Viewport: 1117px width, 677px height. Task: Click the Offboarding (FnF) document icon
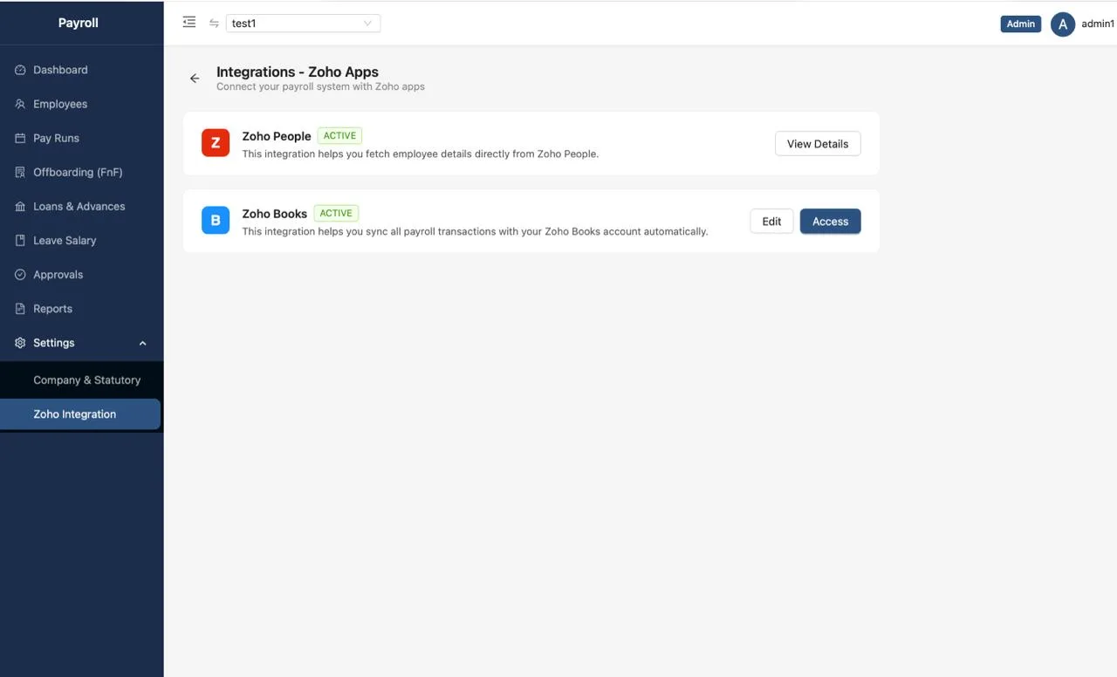coord(20,172)
